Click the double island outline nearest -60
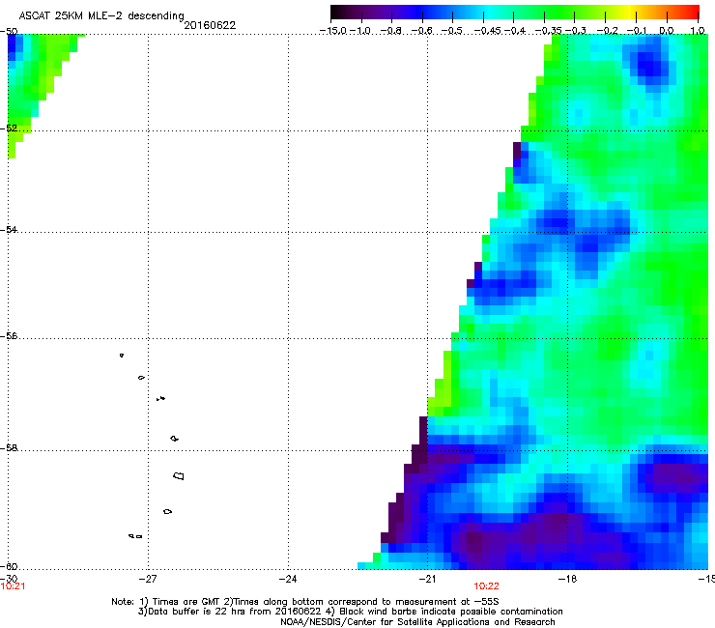The image size is (715, 628). [x=135, y=536]
